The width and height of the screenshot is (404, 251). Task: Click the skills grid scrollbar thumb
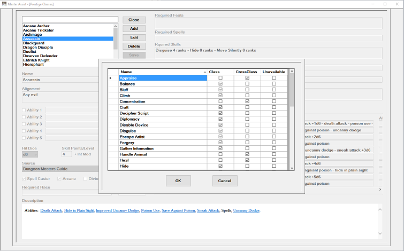(292, 90)
